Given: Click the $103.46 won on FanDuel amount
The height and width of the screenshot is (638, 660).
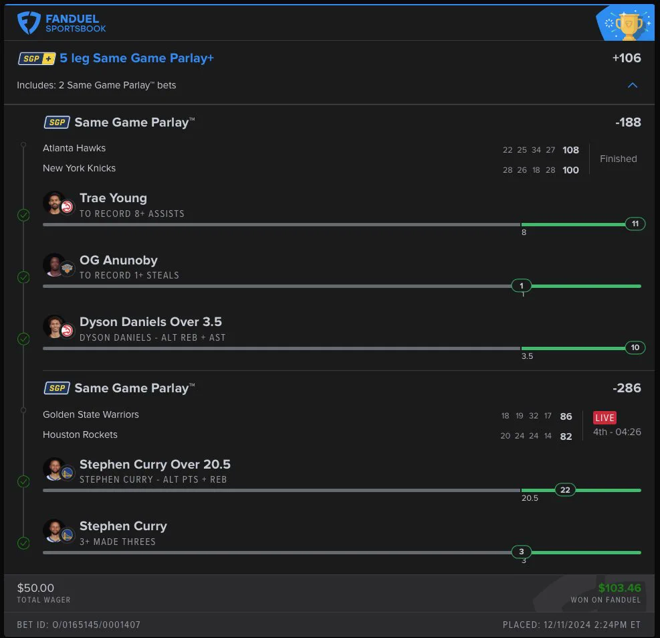Looking at the screenshot, I should [620, 588].
